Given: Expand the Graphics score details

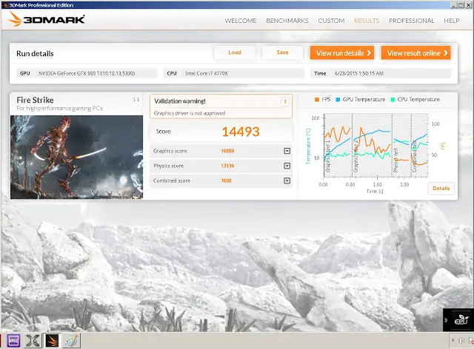Looking at the screenshot, I should pos(287,151).
